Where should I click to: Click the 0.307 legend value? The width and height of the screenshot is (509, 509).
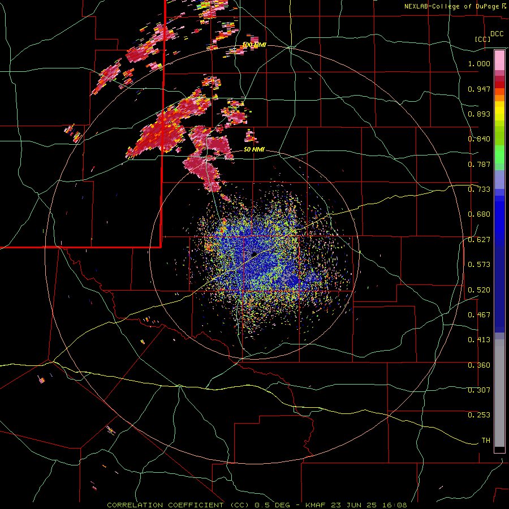click(x=479, y=390)
